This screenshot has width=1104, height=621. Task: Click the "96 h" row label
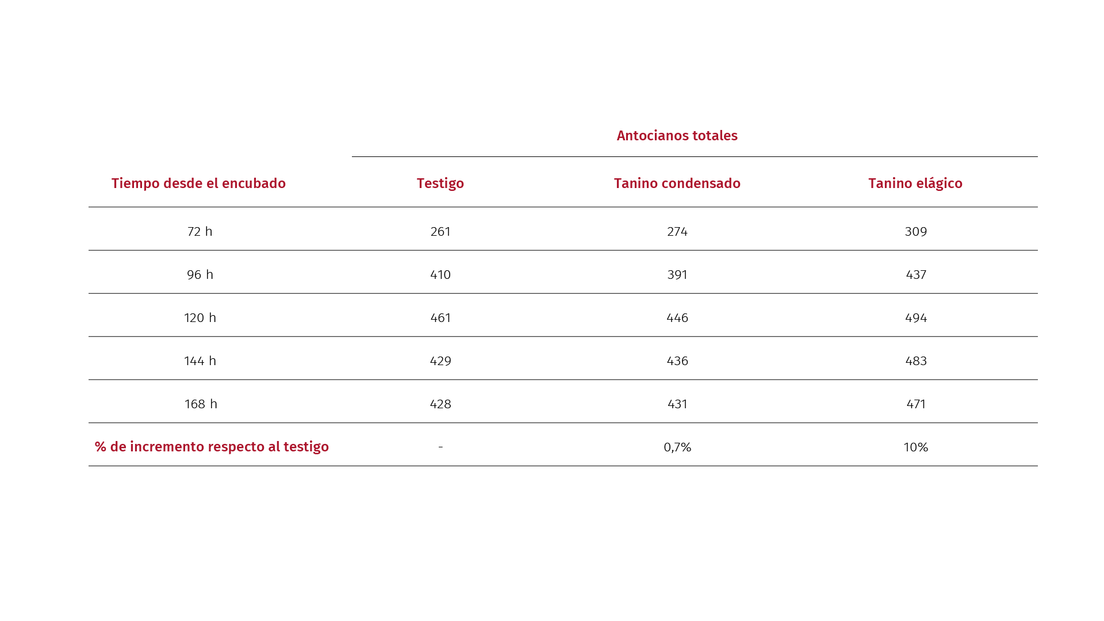tap(200, 275)
